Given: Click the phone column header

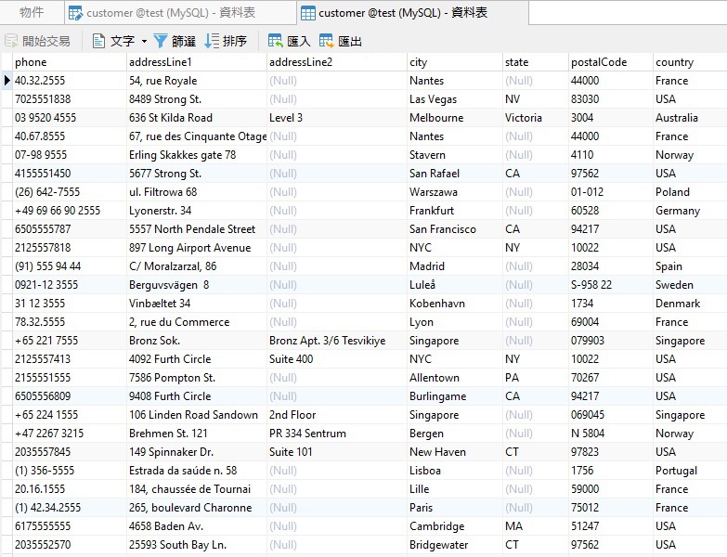Looking at the screenshot, I should 70,62.
